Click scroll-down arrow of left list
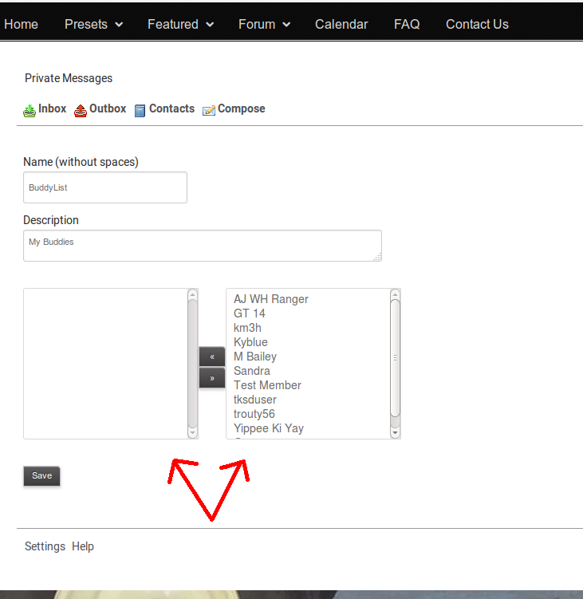Image resolution: width=583 pixels, height=599 pixels. 192,432
